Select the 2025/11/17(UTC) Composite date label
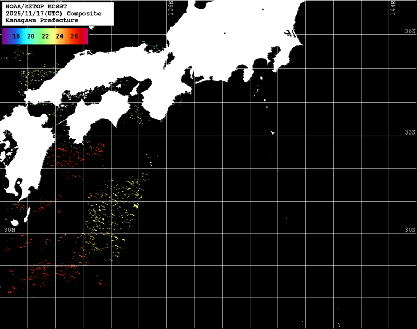 point(53,13)
